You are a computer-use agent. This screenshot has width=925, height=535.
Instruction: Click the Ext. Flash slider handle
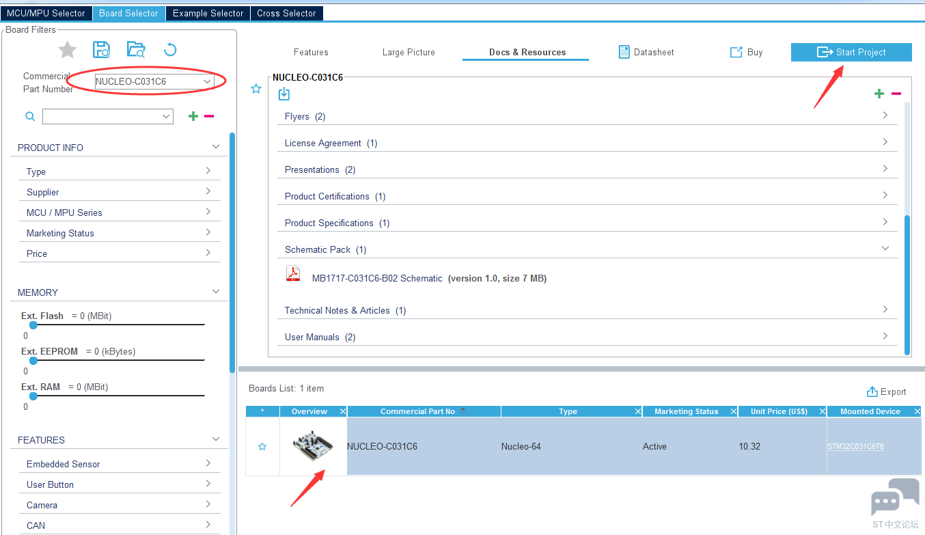tap(33, 325)
